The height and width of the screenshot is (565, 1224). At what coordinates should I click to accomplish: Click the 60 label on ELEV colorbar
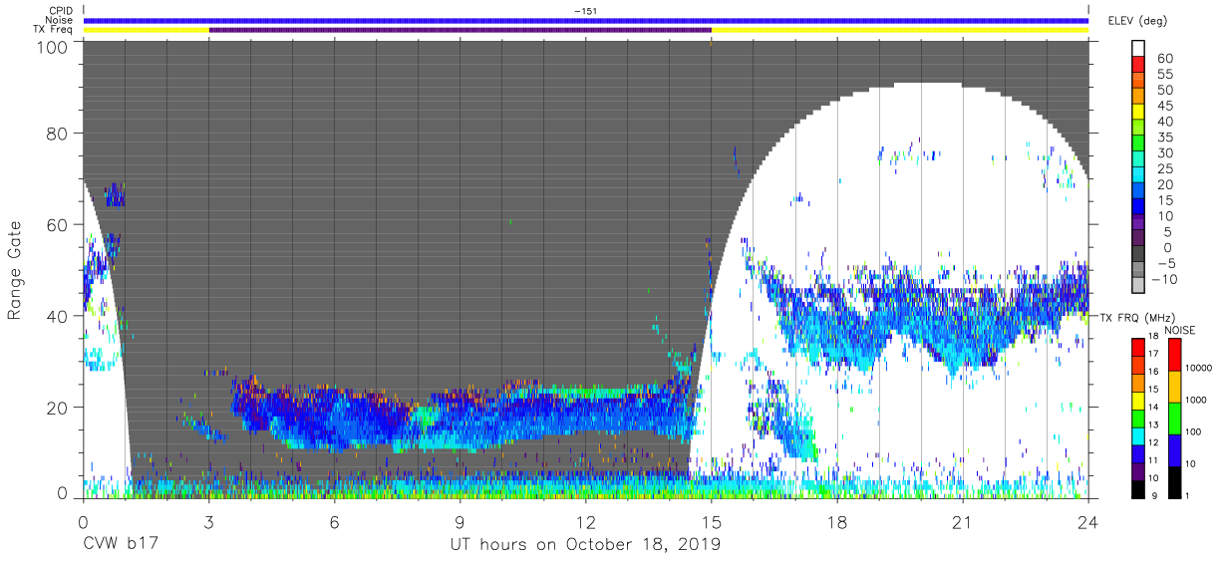(x=1164, y=59)
